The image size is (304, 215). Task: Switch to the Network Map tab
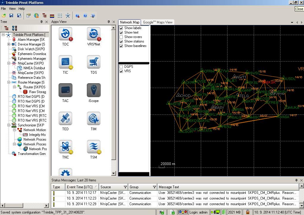click(130, 22)
